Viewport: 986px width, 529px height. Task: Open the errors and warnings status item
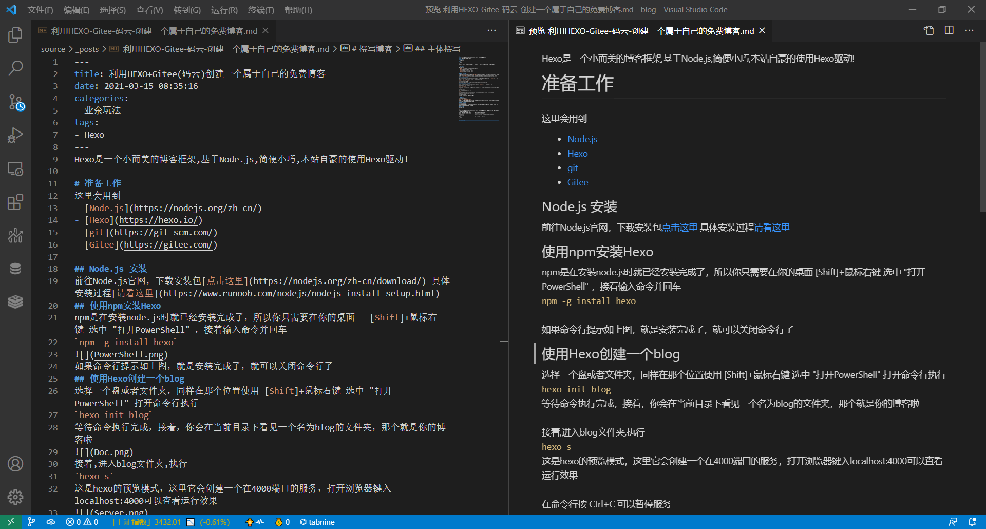coord(82,522)
